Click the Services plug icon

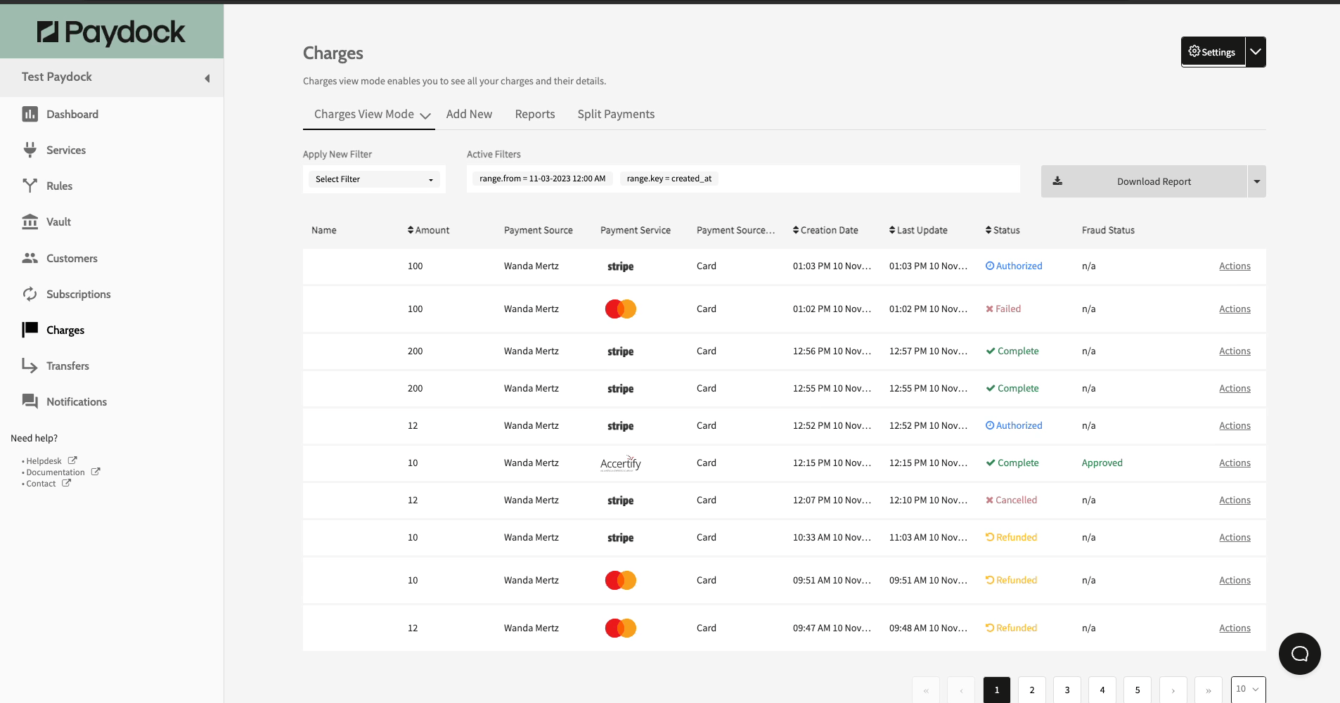coord(30,150)
